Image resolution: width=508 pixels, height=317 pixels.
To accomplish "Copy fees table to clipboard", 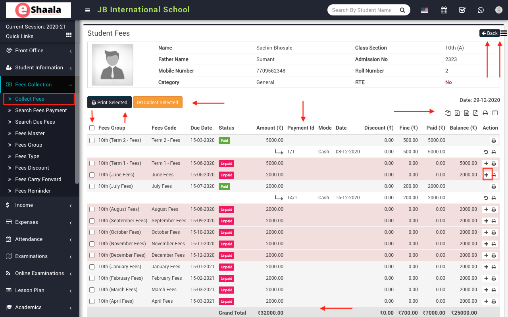I will click(x=448, y=113).
